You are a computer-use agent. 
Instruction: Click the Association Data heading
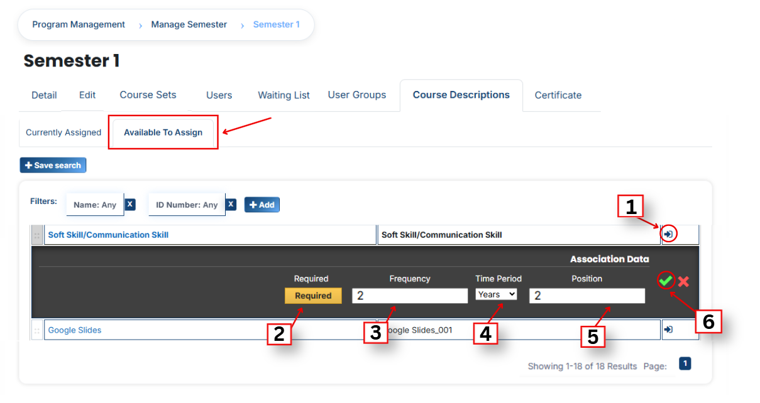610,259
